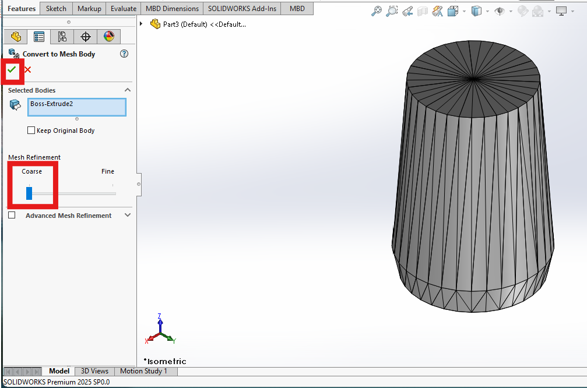The image size is (587, 388).
Task: Click the previous-tab navigation arrow
Action: coord(18,372)
